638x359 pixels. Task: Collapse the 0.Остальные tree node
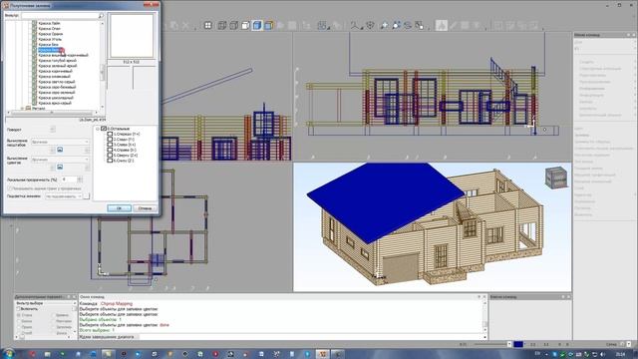[98, 129]
